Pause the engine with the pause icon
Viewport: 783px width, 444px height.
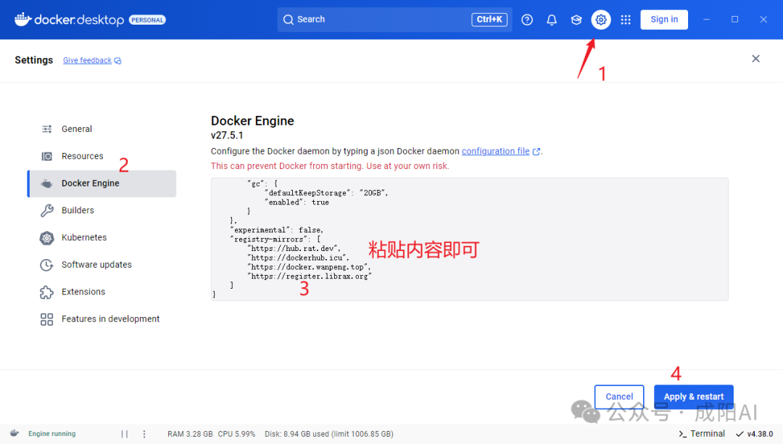pyautogui.click(x=125, y=434)
